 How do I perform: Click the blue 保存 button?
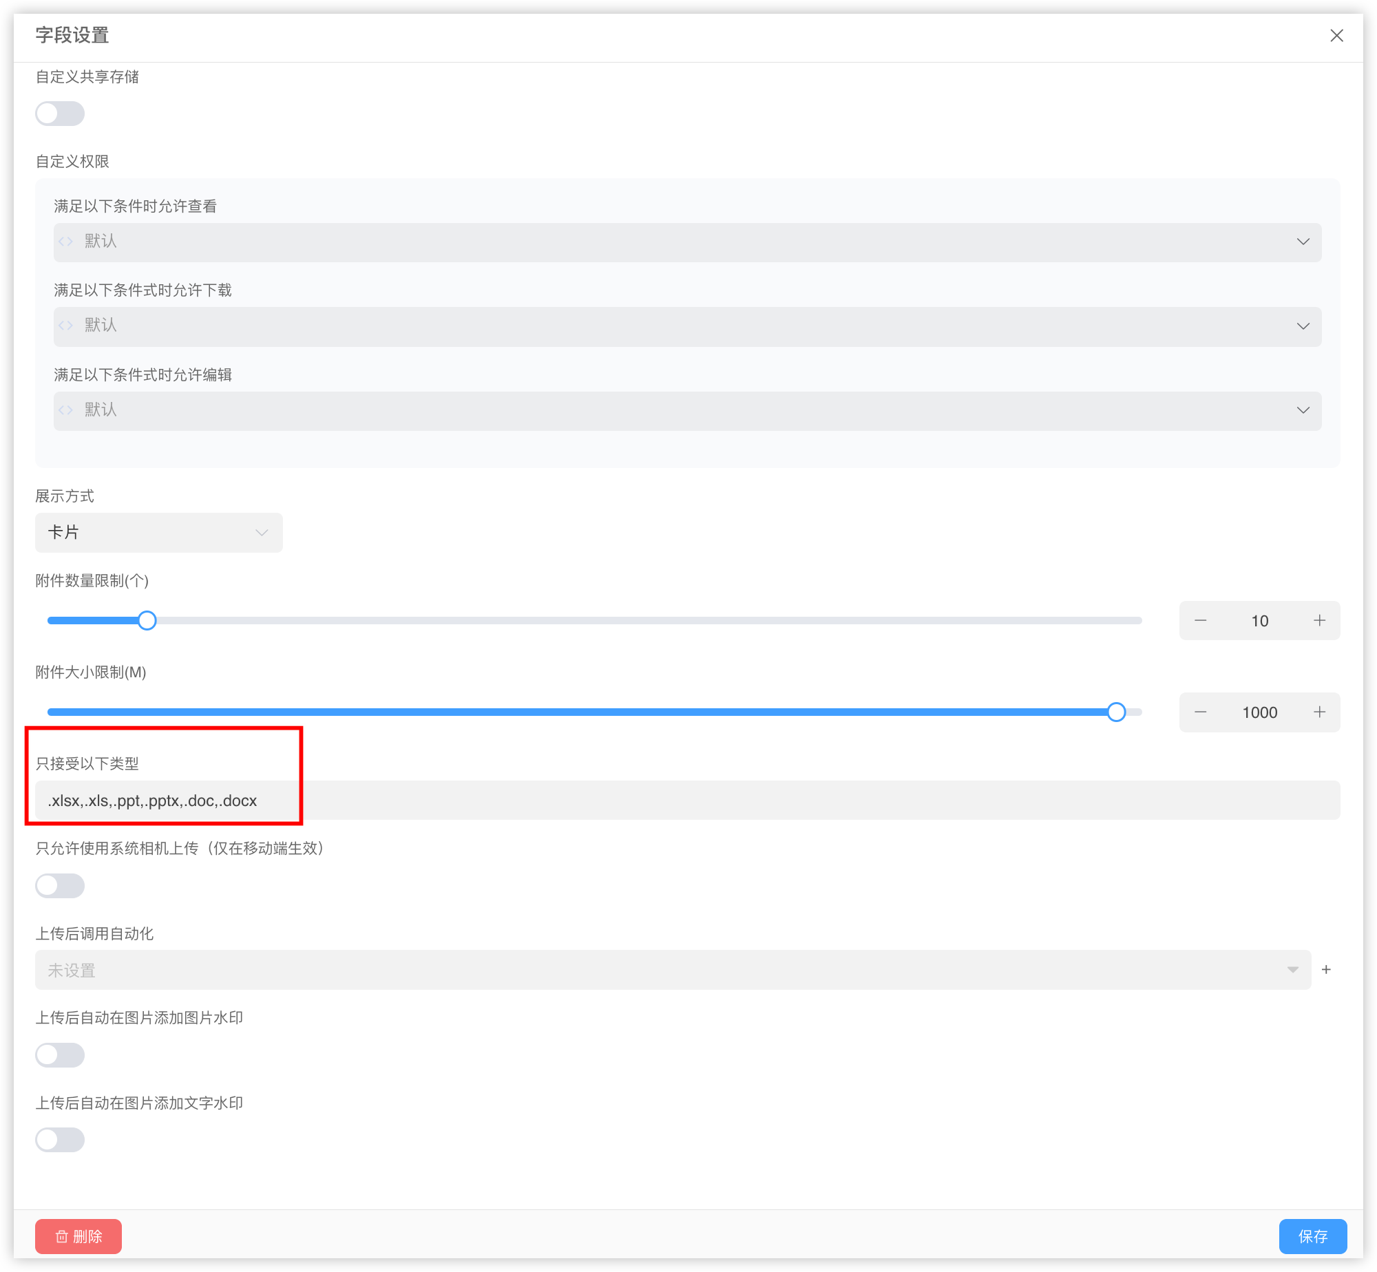click(x=1312, y=1236)
